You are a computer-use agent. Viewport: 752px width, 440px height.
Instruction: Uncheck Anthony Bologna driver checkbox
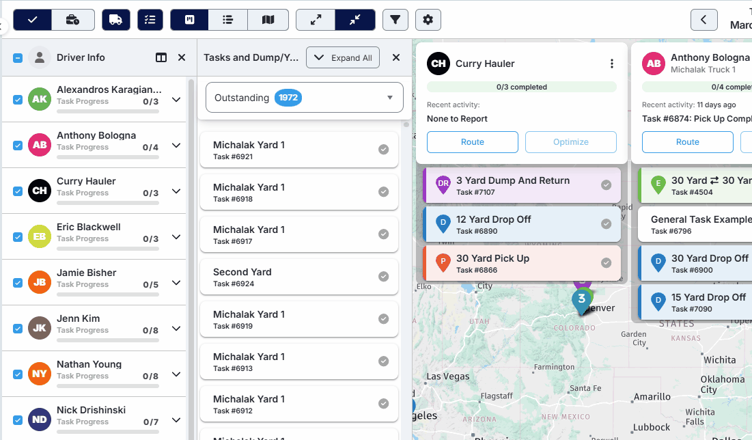18,146
